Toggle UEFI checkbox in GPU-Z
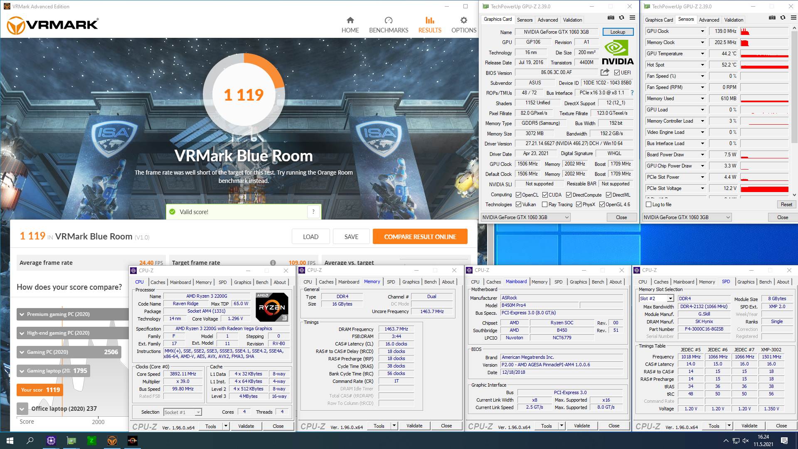798x449 pixels. (x=617, y=73)
